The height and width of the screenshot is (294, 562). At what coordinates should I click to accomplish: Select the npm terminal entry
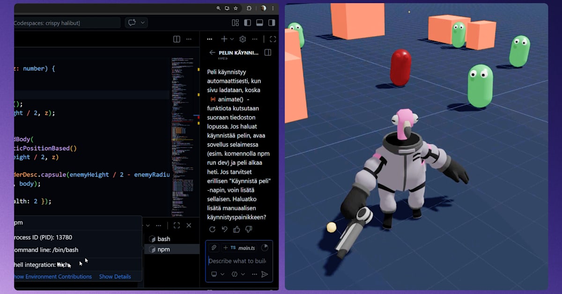click(163, 250)
